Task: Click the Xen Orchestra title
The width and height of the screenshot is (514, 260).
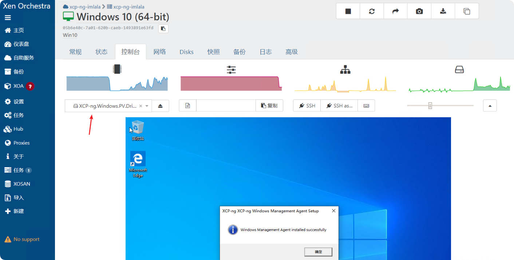Action: point(27,6)
